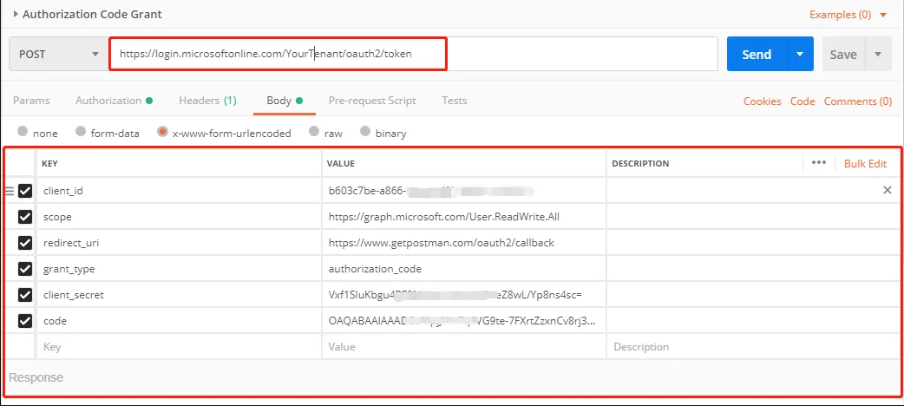This screenshot has width=904, height=406.
Task: Click the redirect_uri key cell
Action: click(179, 243)
